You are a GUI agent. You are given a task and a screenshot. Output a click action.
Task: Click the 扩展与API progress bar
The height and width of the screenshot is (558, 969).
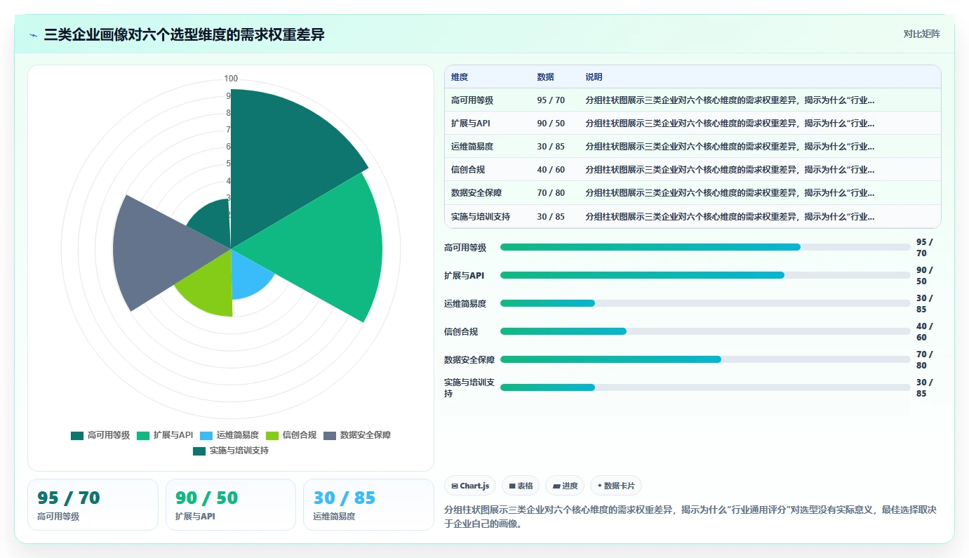click(x=705, y=275)
